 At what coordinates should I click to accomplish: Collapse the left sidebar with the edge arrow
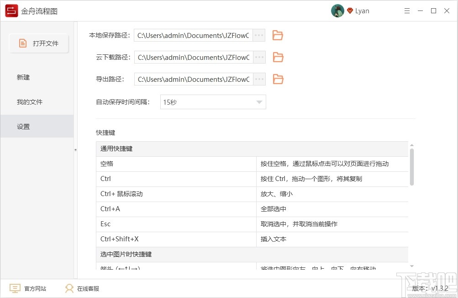[75, 149]
